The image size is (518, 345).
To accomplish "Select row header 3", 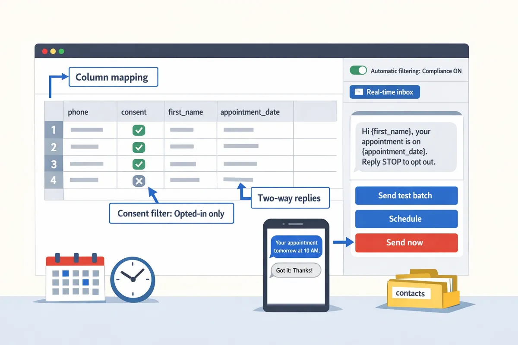I will click(x=54, y=164).
